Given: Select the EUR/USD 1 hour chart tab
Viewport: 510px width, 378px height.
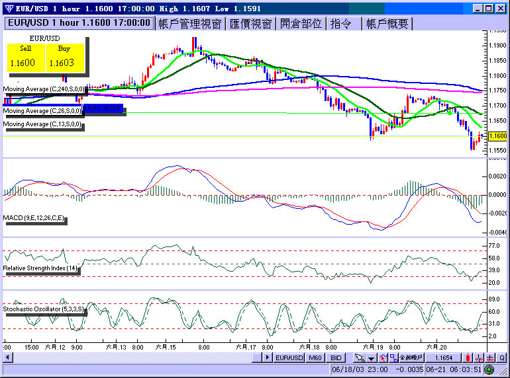Looking at the screenshot, I should click(x=79, y=23).
